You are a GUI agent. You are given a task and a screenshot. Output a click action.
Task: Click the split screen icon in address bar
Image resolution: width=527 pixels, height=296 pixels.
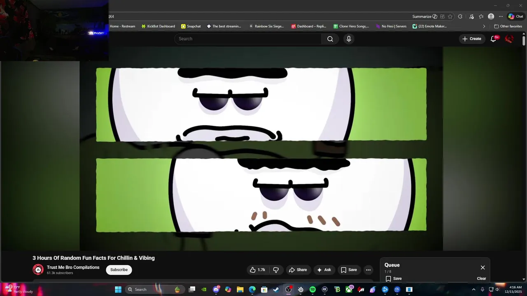click(x=442, y=16)
